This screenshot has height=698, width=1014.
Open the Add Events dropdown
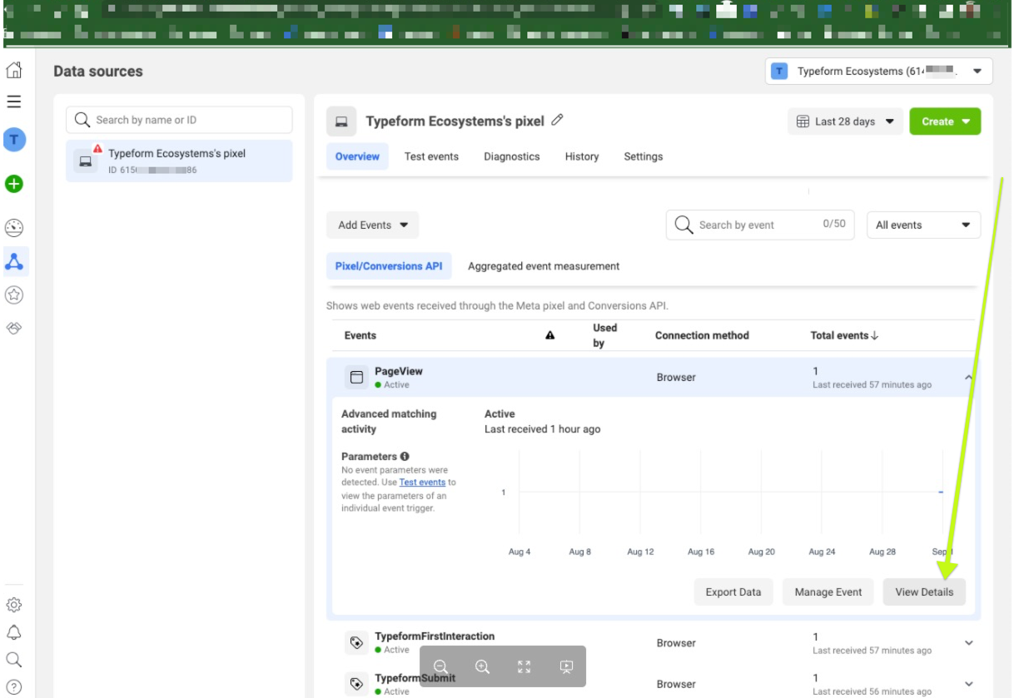[x=372, y=225]
